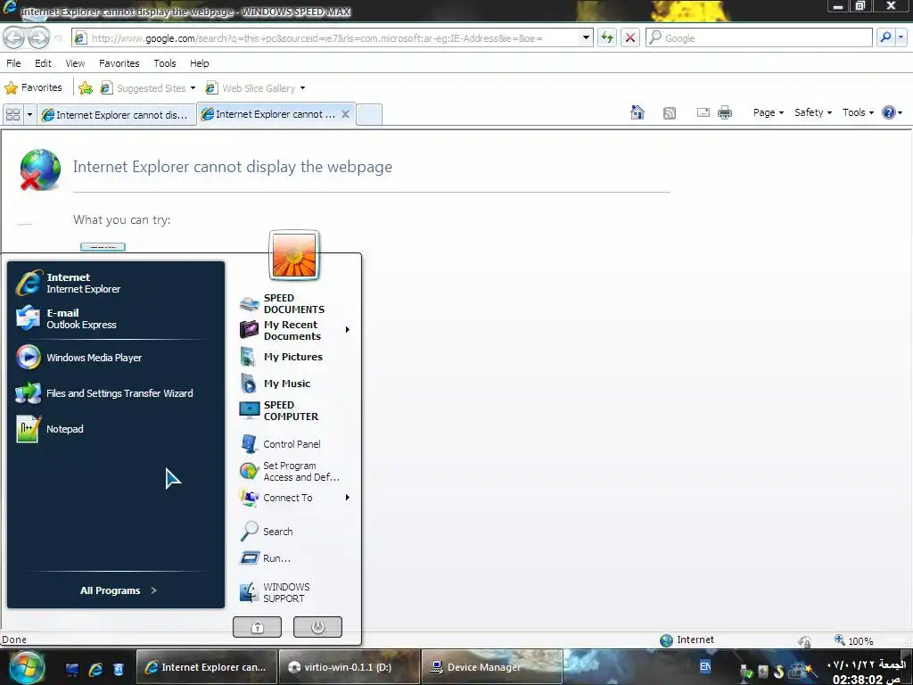Click Show Desktop quick launch icon
This screenshot has width=913, height=685.
click(71, 669)
